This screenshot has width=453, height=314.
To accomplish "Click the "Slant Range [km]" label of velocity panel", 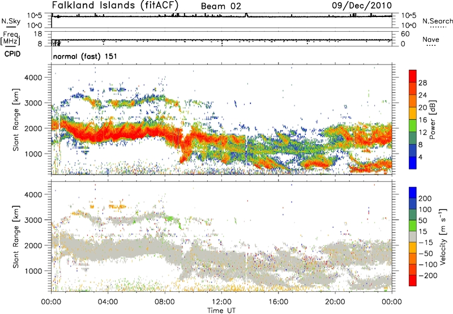I will coord(16,236).
